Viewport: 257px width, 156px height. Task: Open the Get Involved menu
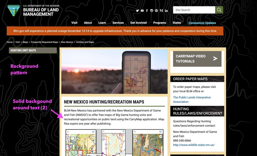pos(138,23)
